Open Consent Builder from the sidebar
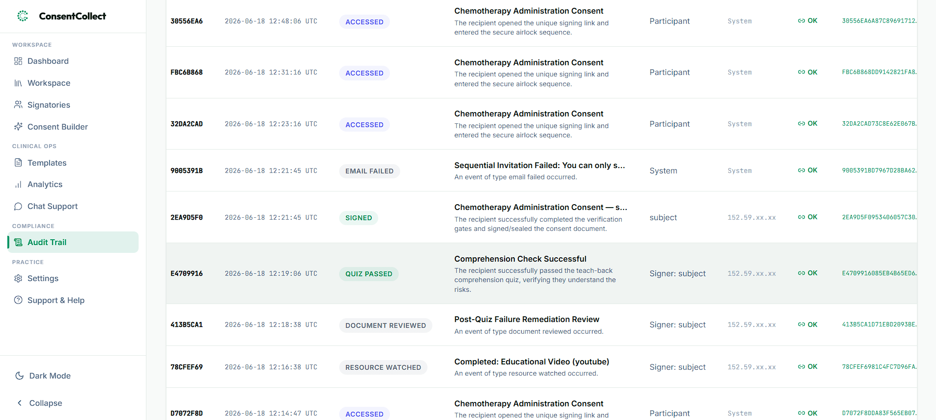This screenshot has width=936, height=420. point(73,127)
